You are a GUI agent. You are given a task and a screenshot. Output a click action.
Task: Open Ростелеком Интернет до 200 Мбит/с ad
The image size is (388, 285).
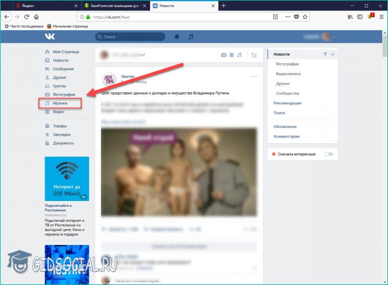pos(67,178)
